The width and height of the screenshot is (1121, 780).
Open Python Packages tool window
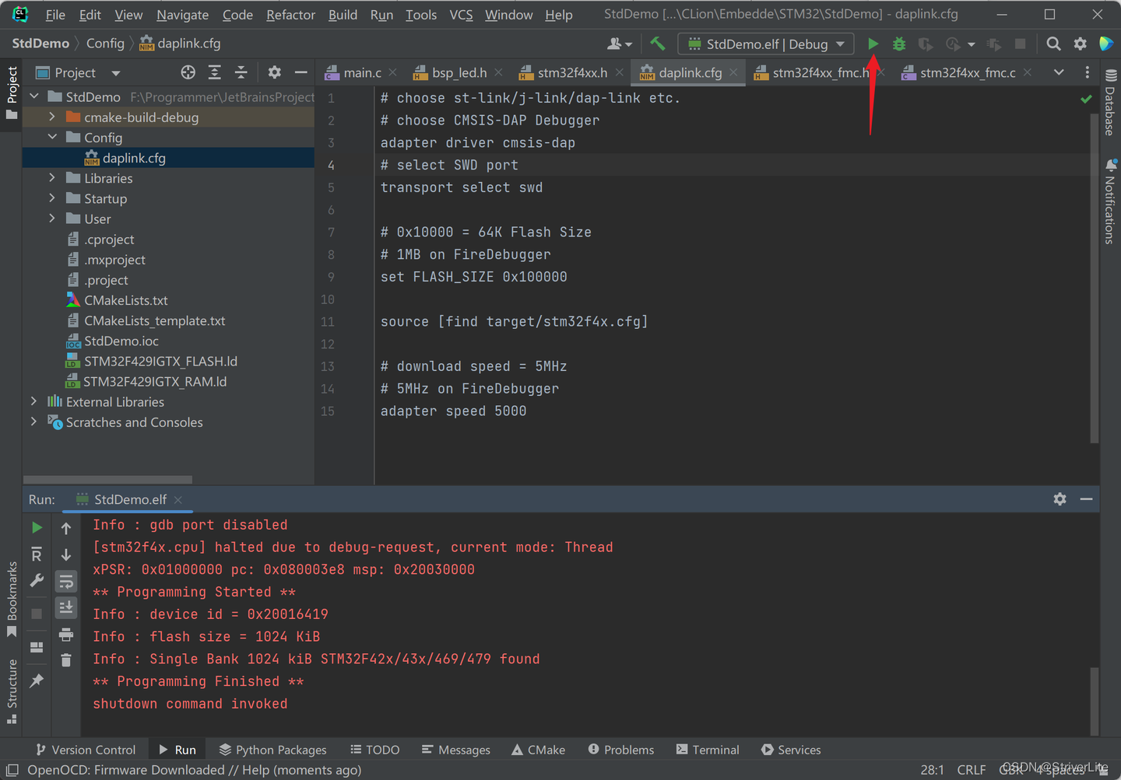[x=272, y=750]
